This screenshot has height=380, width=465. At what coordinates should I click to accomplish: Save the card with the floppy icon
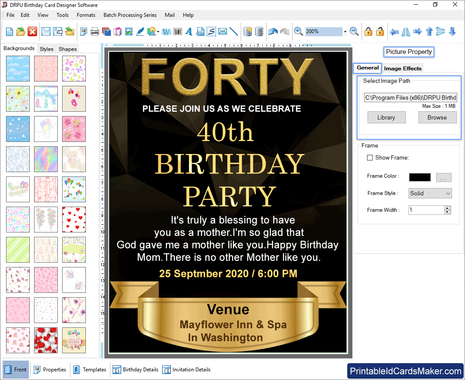pyautogui.click(x=46, y=31)
